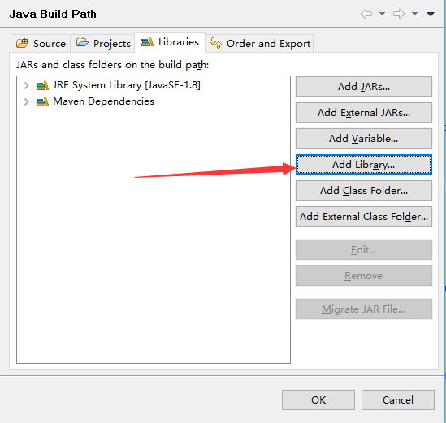Image resolution: width=446 pixels, height=423 pixels.
Task: Click the Projects tab folder icon
Action: 82,42
